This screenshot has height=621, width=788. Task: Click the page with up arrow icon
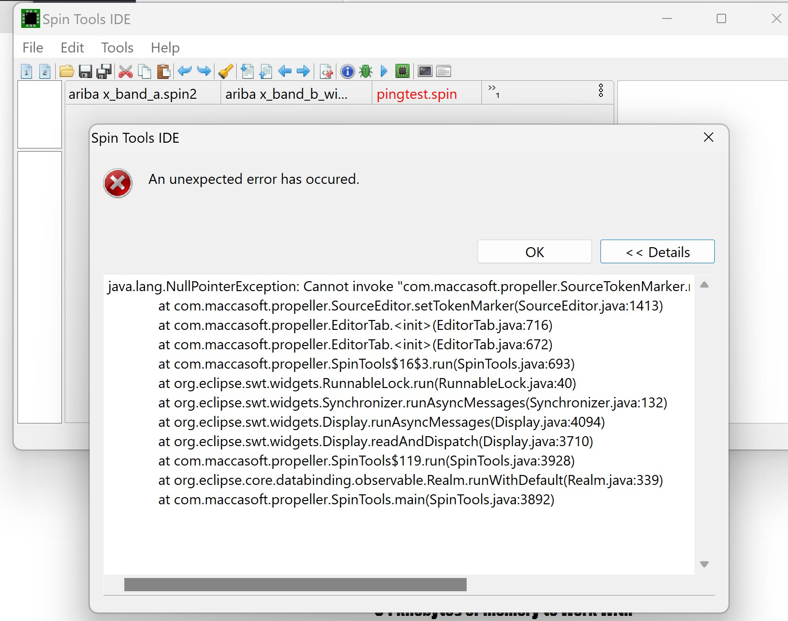[x=266, y=71]
